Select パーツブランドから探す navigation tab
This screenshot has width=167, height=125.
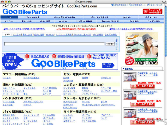pyautogui.click(x=65, y=17)
